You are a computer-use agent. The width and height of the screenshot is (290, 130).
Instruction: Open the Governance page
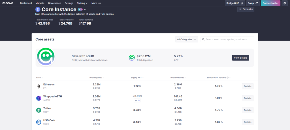tap(54, 3)
